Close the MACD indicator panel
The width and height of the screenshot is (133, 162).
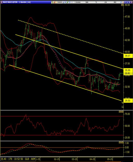122,143
